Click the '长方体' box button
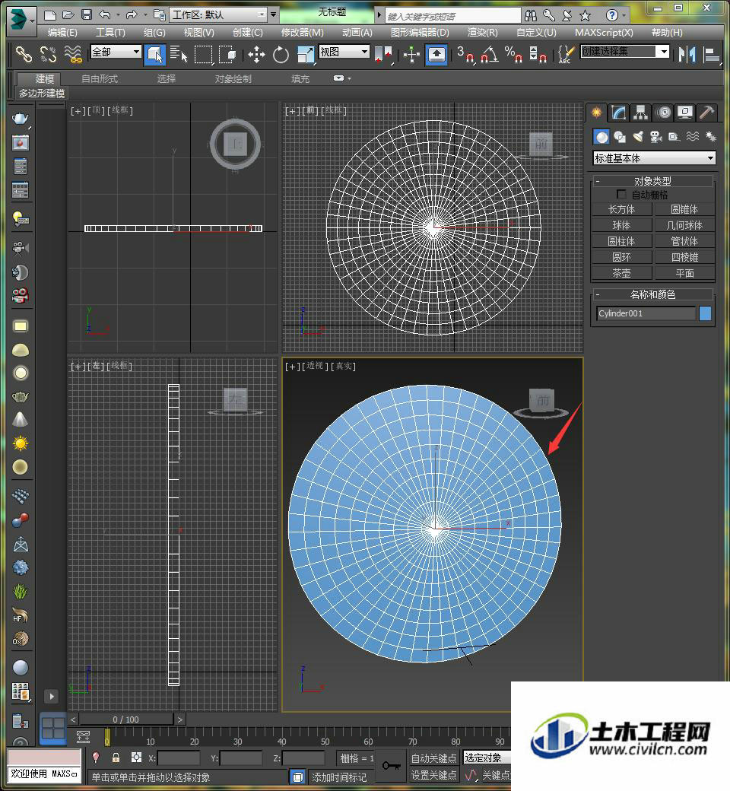This screenshot has height=791, width=730. coord(621,209)
